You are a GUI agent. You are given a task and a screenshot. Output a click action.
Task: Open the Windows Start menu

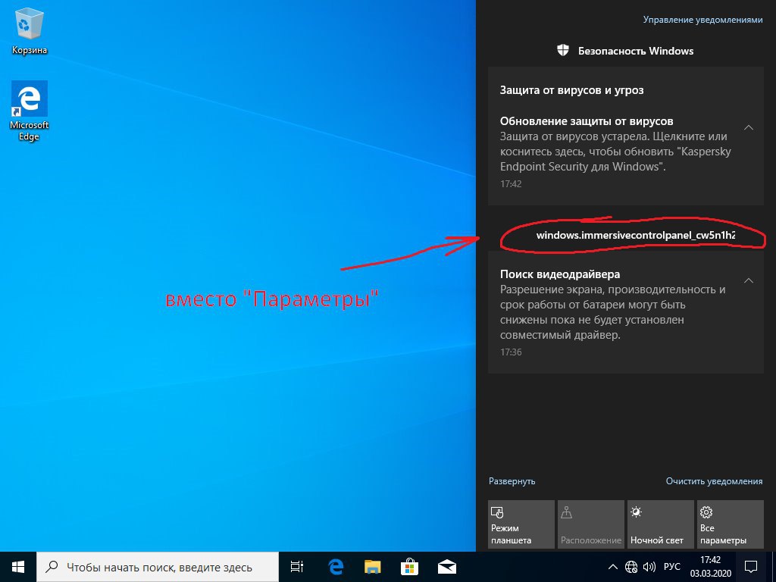(x=18, y=567)
